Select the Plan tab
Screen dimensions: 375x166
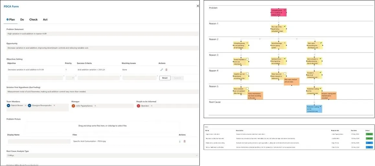point(11,20)
